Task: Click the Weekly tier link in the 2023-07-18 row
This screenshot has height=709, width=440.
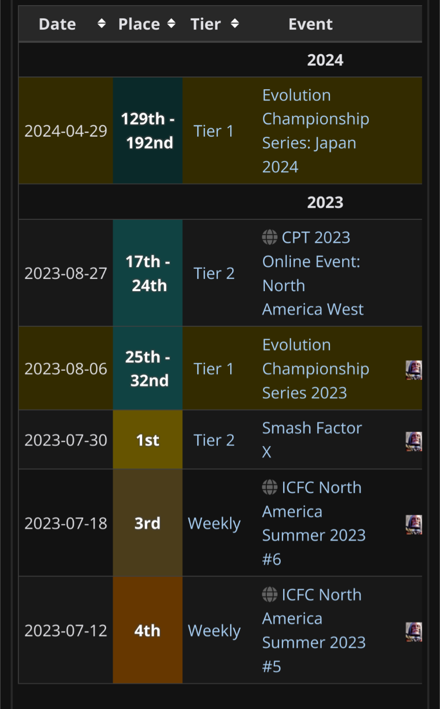Action: pos(214,524)
